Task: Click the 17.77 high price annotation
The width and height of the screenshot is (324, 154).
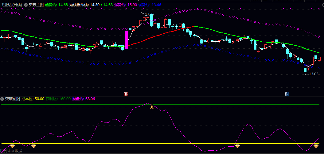Action: (x=149, y=14)
